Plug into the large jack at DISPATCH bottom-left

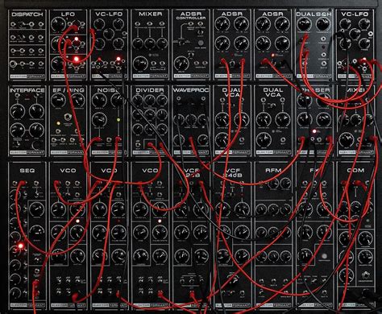click(13, 64)
